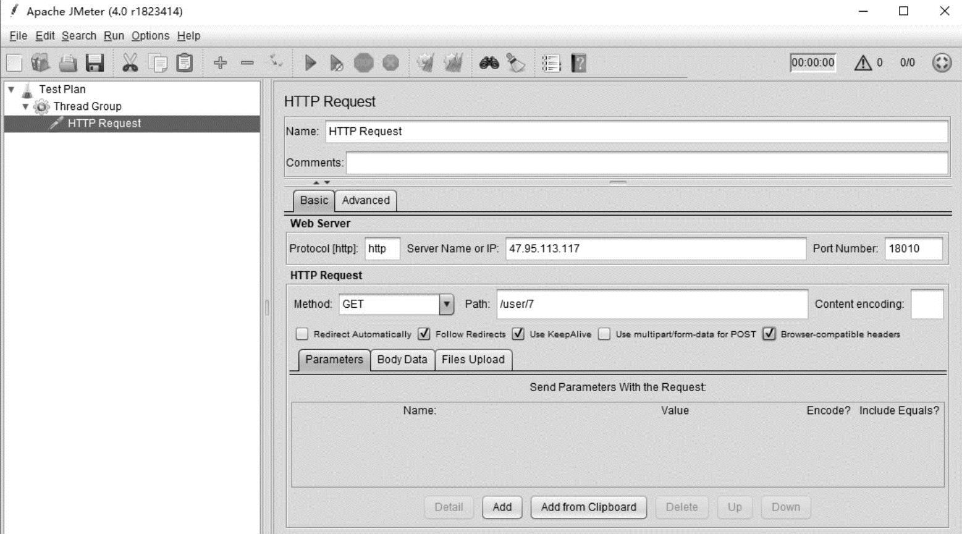Click the warning triangle log icon
Viewport: 962px width, 534px height.
point(863,63)
